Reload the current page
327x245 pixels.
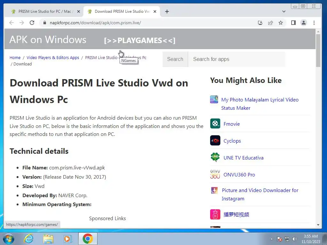(x=32, y=23)
